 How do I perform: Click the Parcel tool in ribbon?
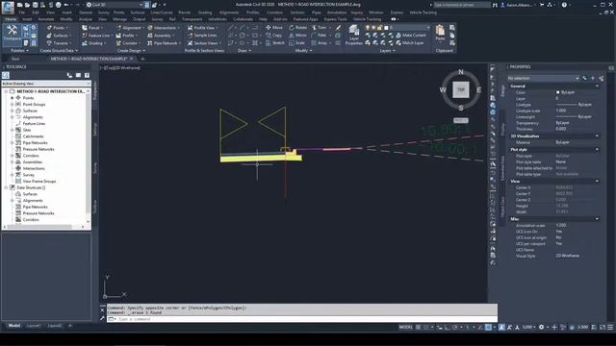tap(92, 28)
